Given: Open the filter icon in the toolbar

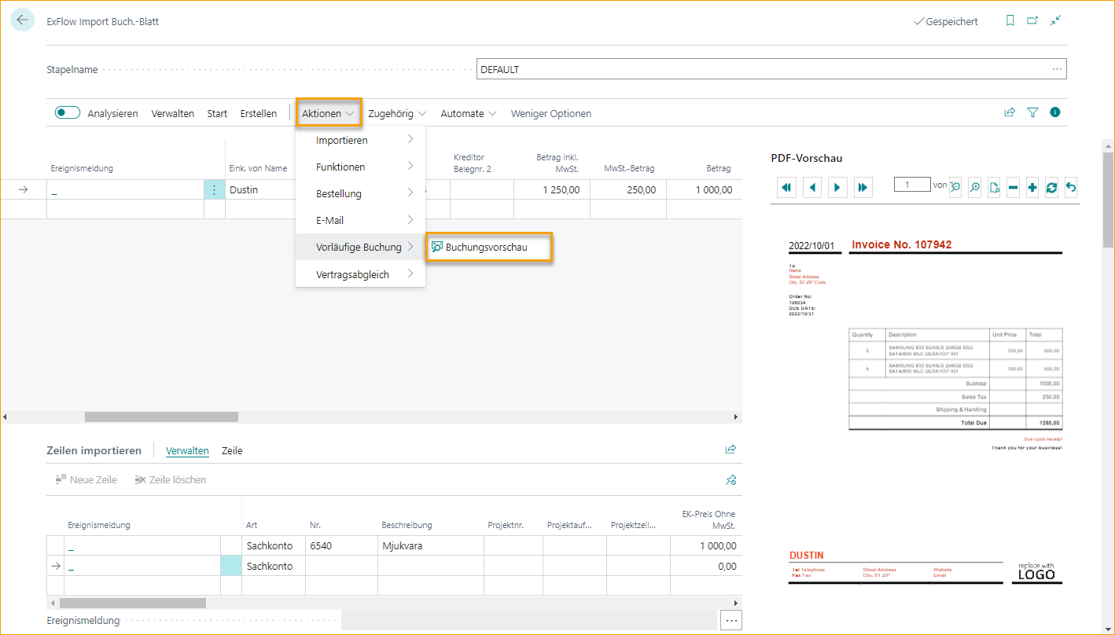Looking at the screenshot, I should (x=1032, y=112).
